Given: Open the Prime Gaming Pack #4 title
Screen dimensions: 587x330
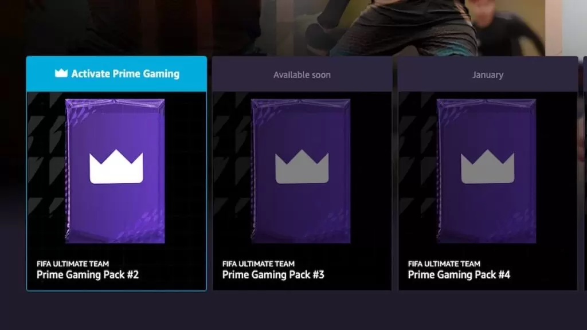Looking at the screenshot, I should click(459, 275).
